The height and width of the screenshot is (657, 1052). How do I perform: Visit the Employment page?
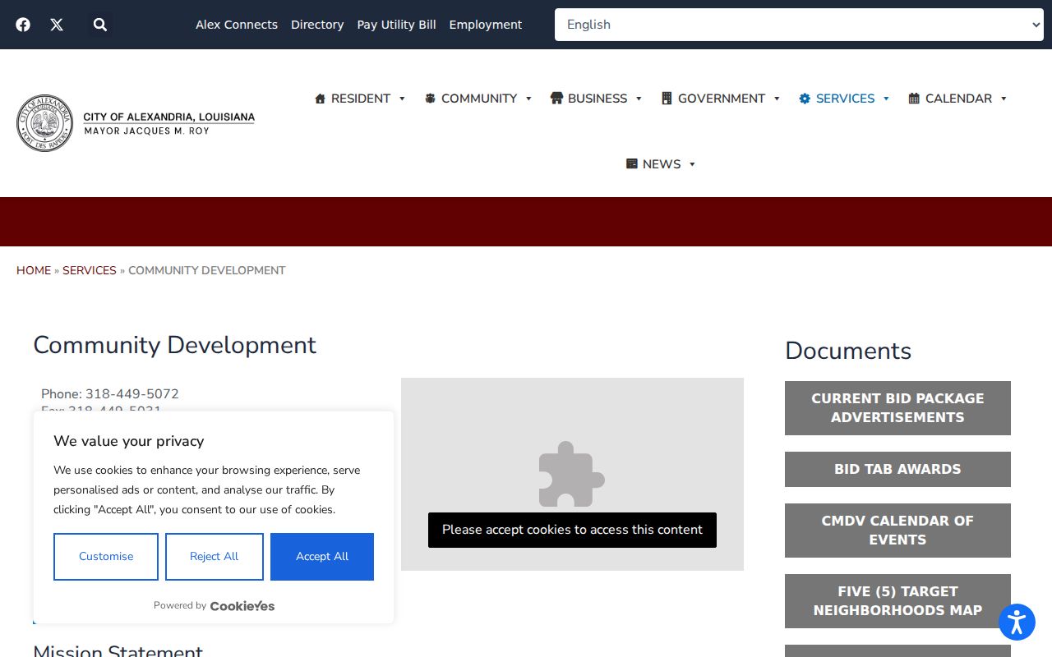[486, 25]
